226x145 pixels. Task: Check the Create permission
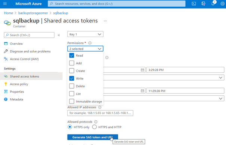point(72,71)
